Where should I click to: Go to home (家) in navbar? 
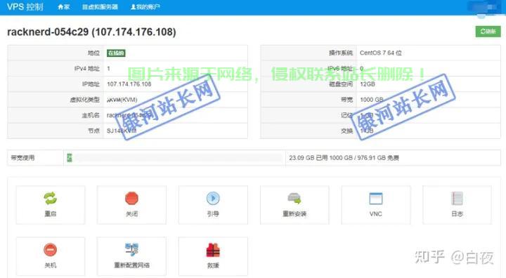click(x=63, y=7)
